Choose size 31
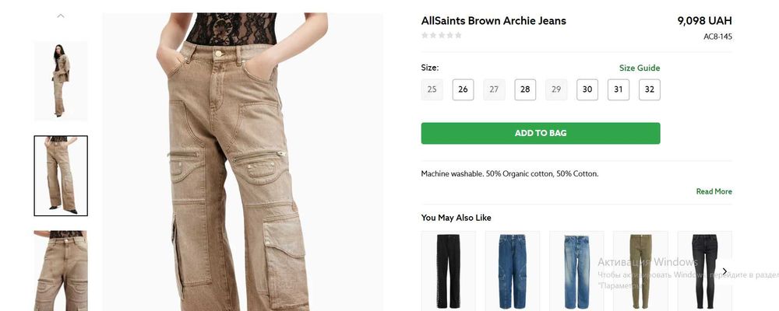 pyautogui.click(x=619, y=89)
